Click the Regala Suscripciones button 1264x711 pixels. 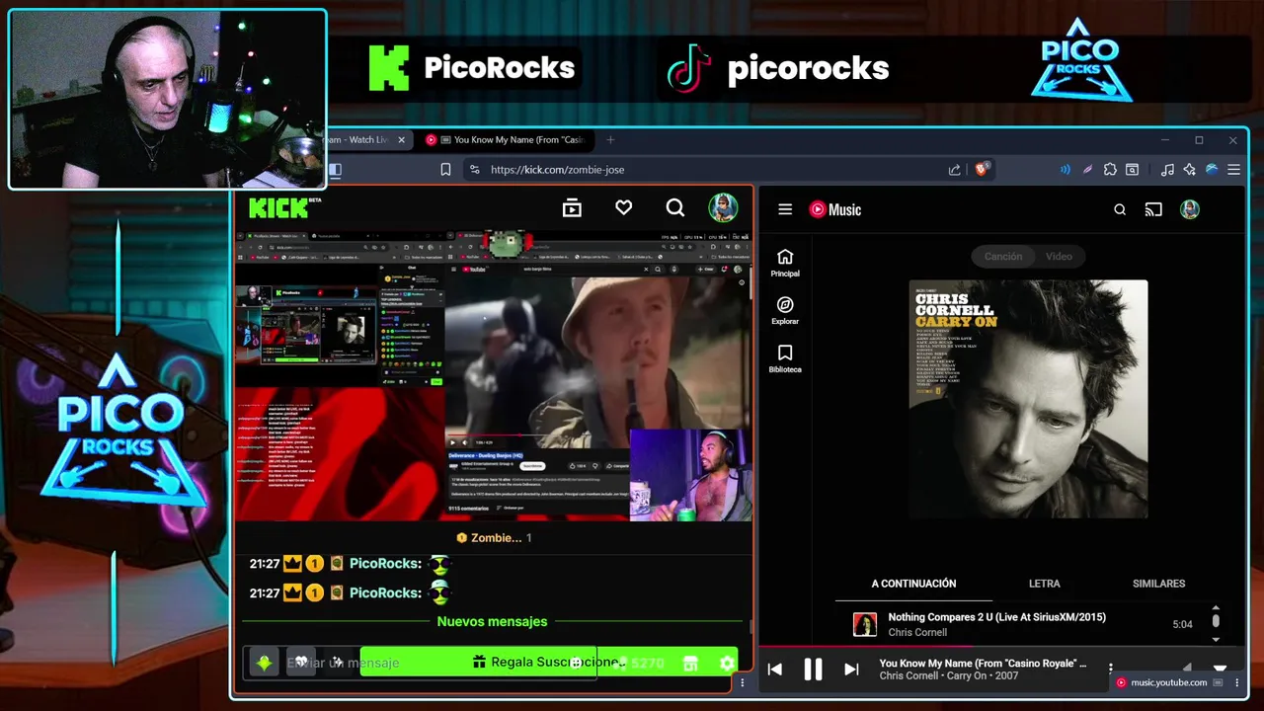click(x=548, y=663)
